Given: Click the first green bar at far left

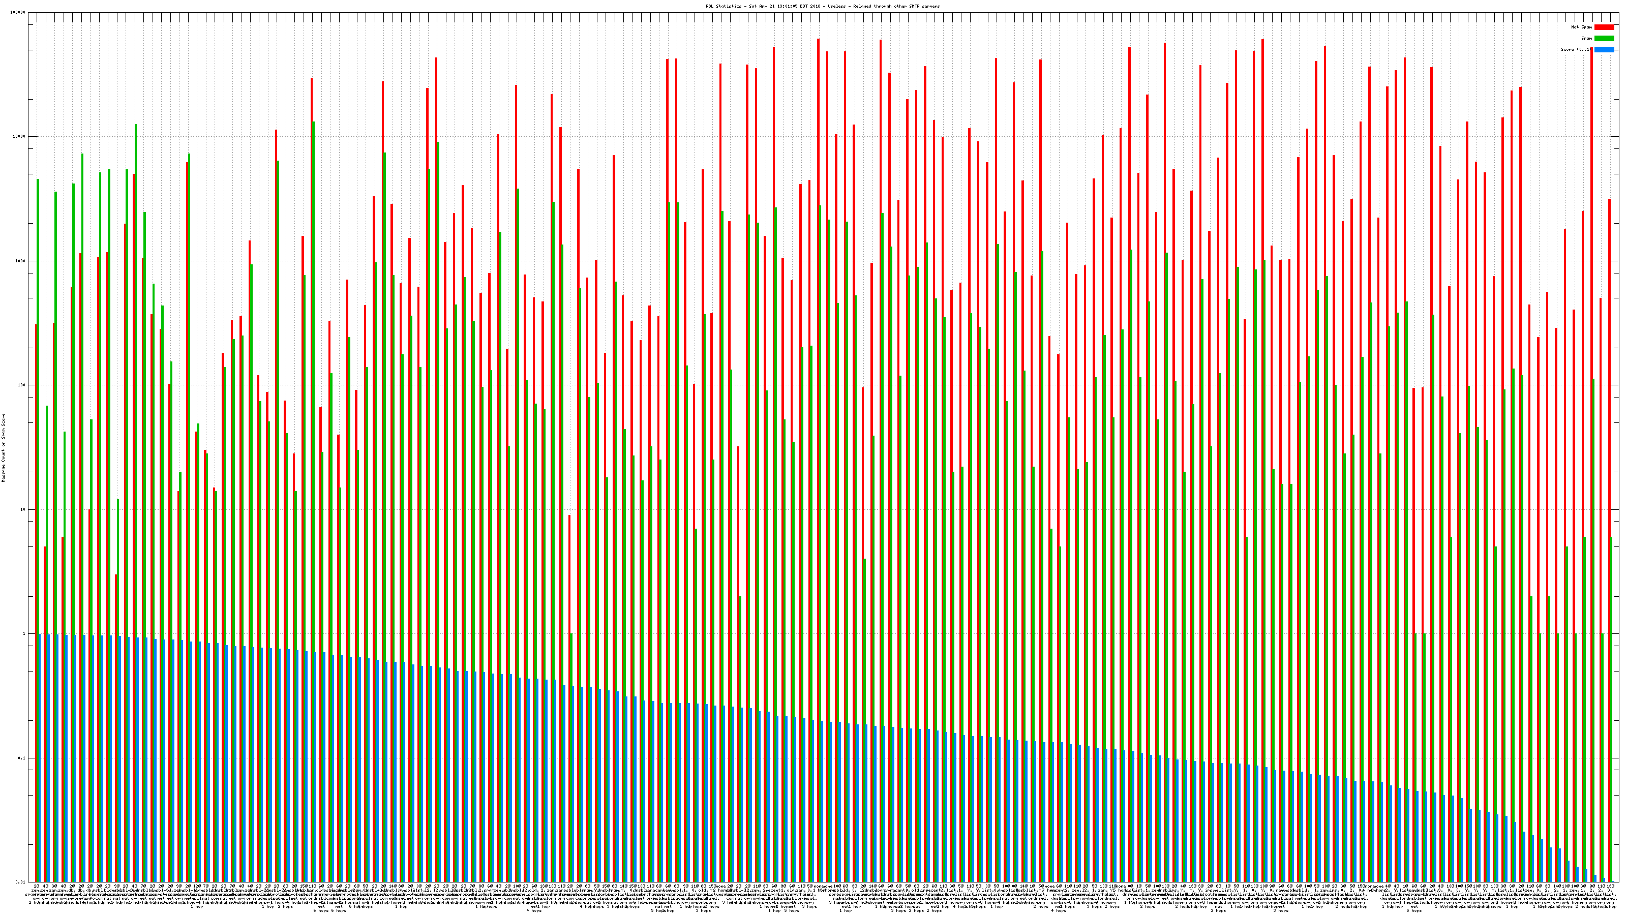Looking at the screenshot, I should point(38,442).
